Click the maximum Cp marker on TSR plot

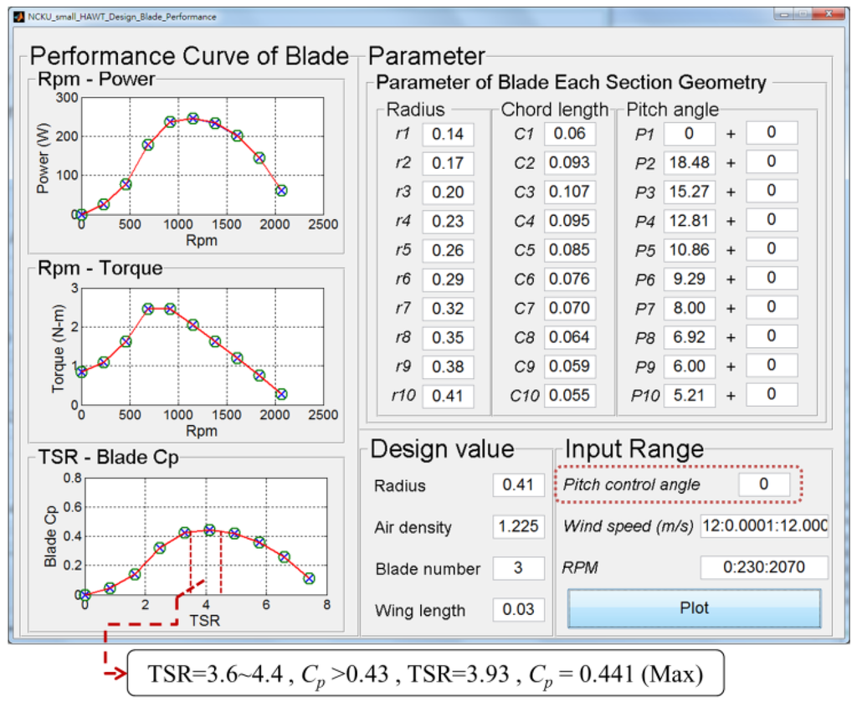tap(209, 530)
